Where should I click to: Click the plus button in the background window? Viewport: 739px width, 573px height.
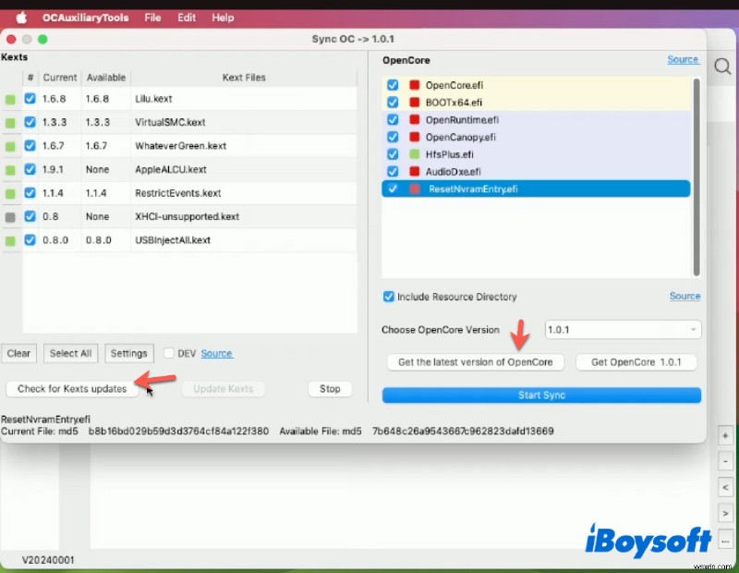tap(725, 436)
